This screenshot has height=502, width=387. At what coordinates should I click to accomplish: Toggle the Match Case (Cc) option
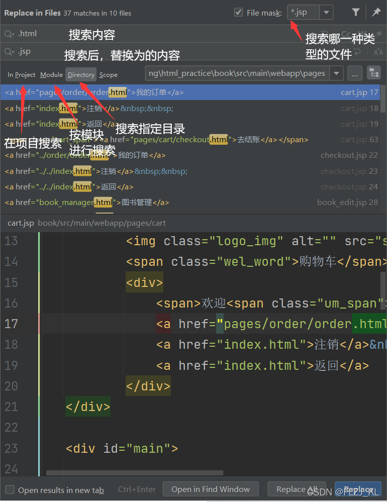tap(347, 34)
